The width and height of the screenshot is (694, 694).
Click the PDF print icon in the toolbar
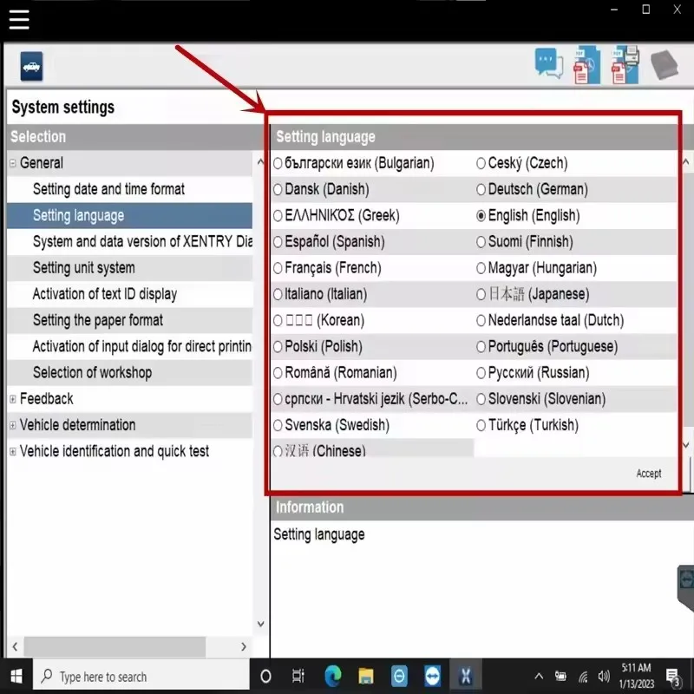point(625,64)
